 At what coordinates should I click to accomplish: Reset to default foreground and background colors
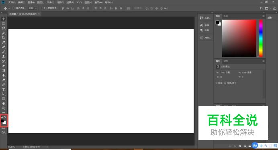[x=2, y=117]
